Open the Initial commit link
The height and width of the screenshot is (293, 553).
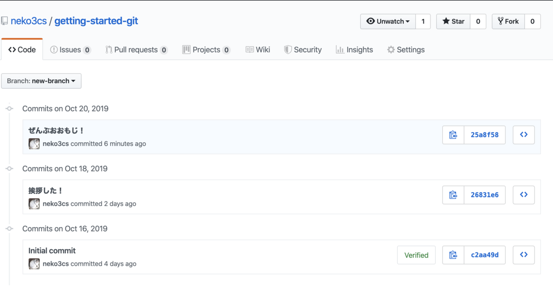pyautogui.click(x=52, y=251)
